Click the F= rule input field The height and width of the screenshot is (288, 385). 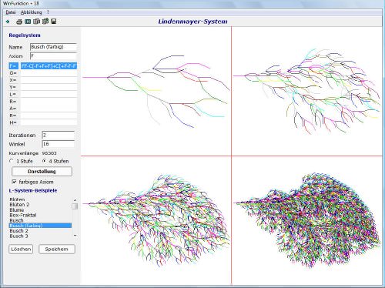click(x=49, y=66)
